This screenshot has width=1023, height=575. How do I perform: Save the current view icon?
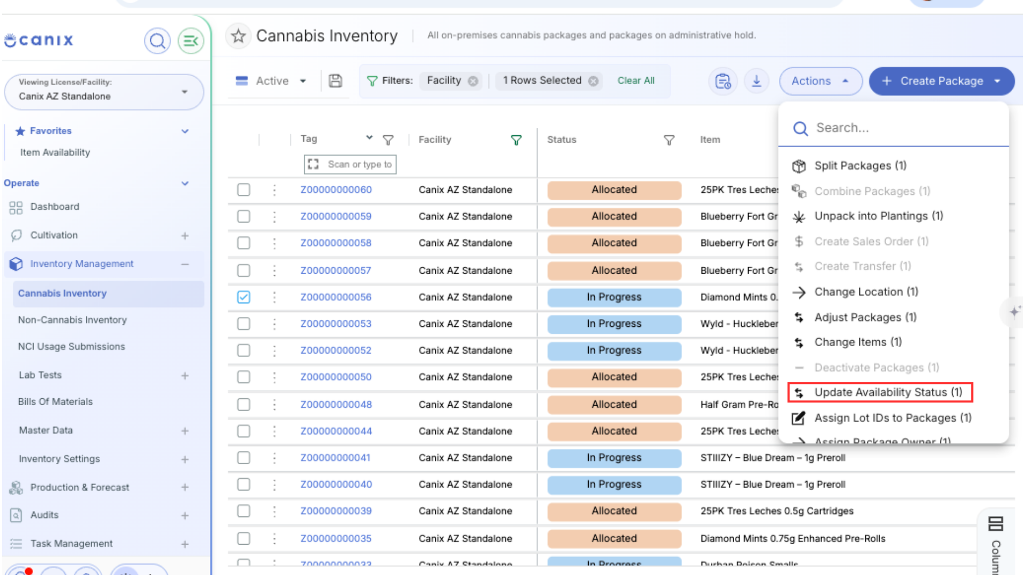[335, 81]
